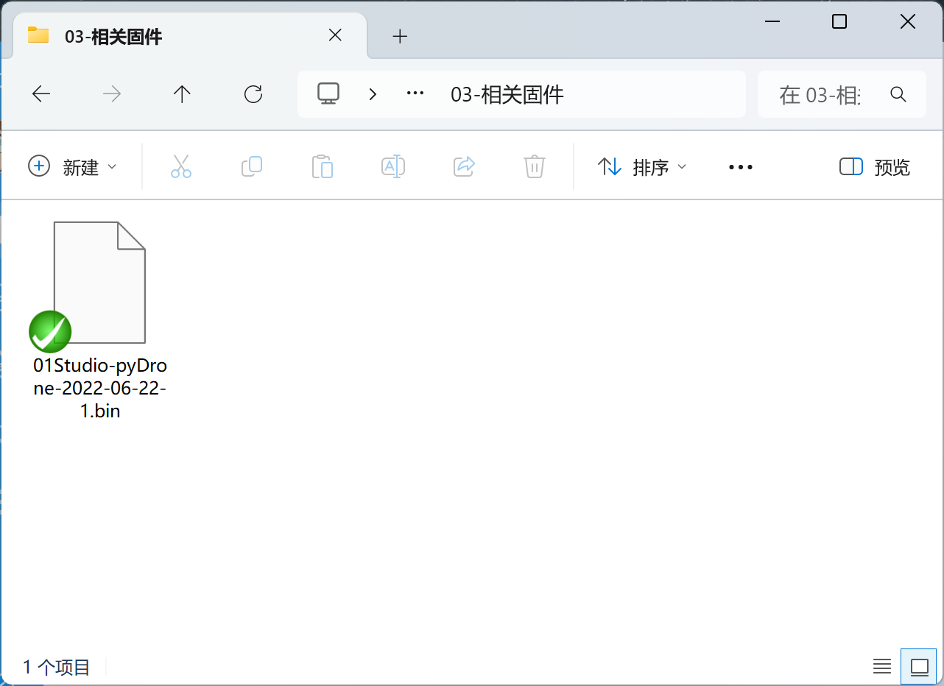Go up one folder level

click(x=182, y=93)
